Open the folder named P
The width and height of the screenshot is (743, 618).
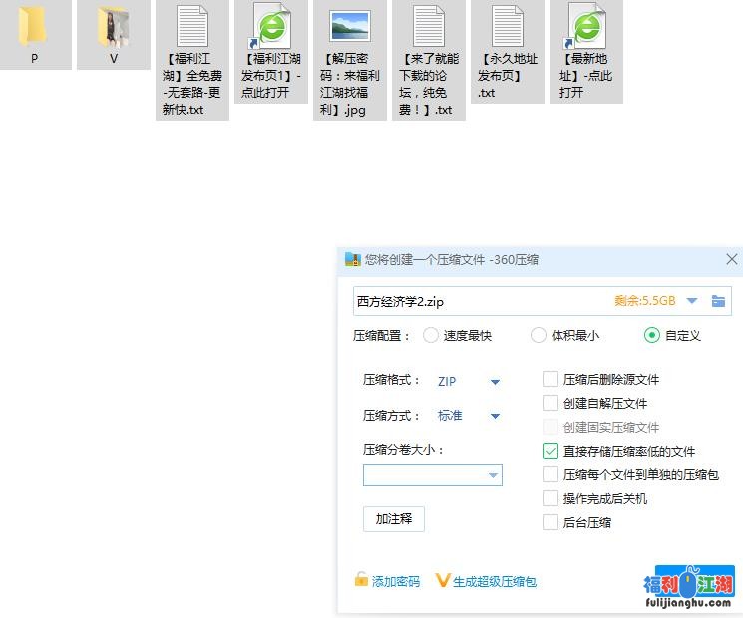pyautogui.click(x=34, y=27)
